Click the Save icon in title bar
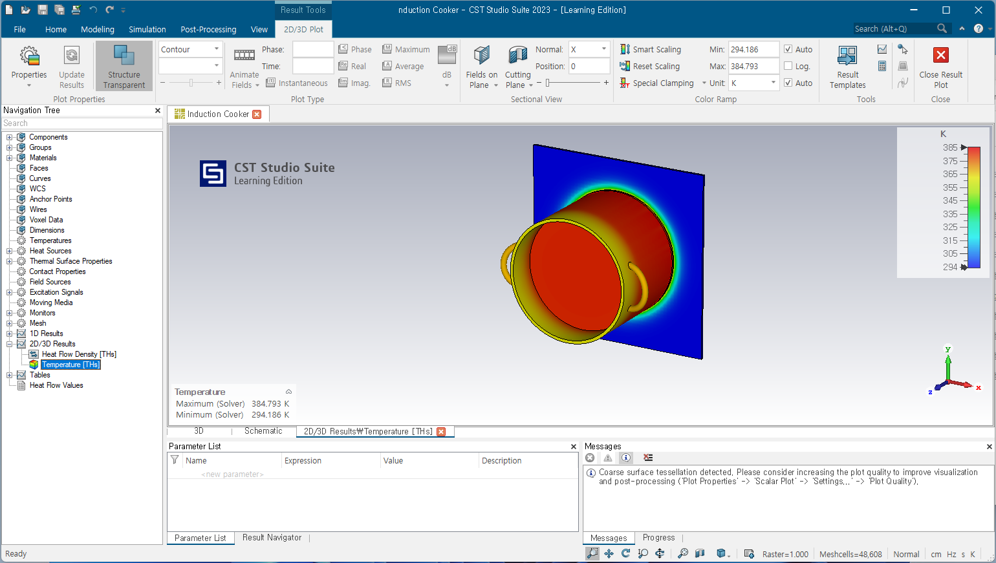The image size is (996, 563). [x=43, y=10]
